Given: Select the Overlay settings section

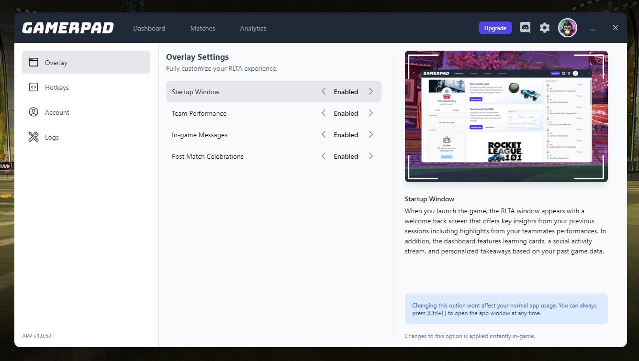Looking at the screenshot, I should tap(86, 62).
